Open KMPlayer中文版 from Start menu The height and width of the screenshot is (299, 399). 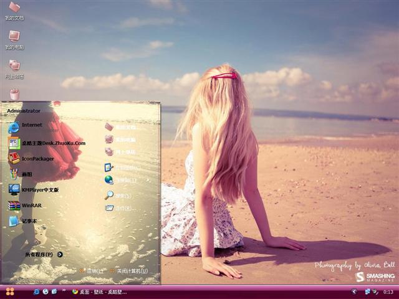[x=39, y=189]
